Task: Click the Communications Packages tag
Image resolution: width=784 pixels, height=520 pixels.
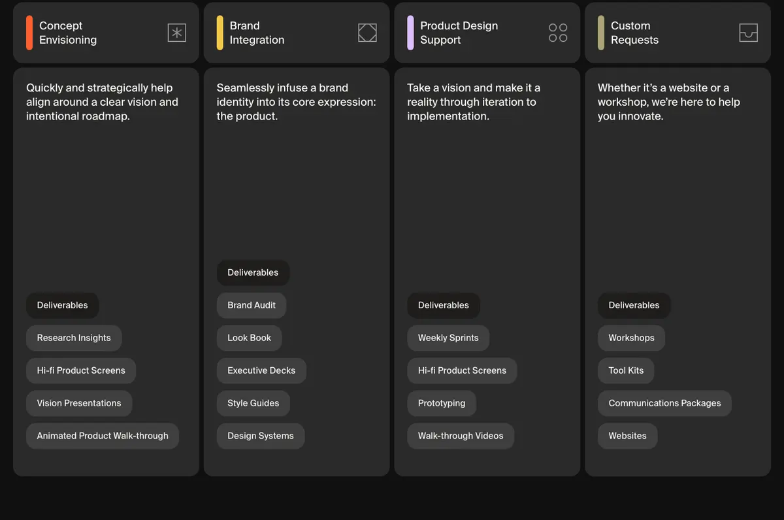Action: (664, 403)
